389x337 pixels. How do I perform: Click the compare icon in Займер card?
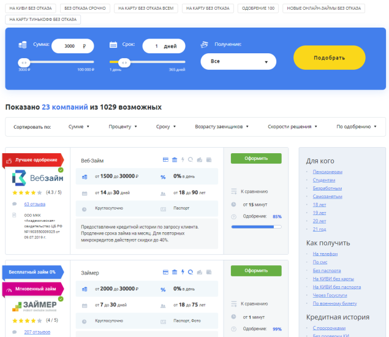coord(234,304)
